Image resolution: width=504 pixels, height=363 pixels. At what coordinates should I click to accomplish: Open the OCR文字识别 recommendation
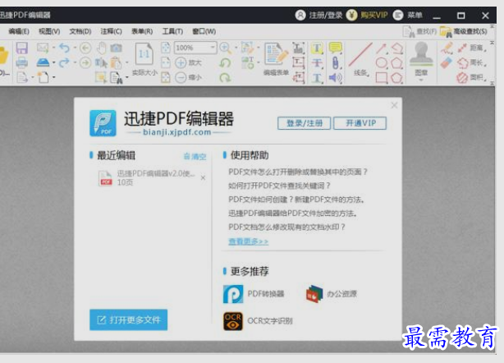point(258,321)
